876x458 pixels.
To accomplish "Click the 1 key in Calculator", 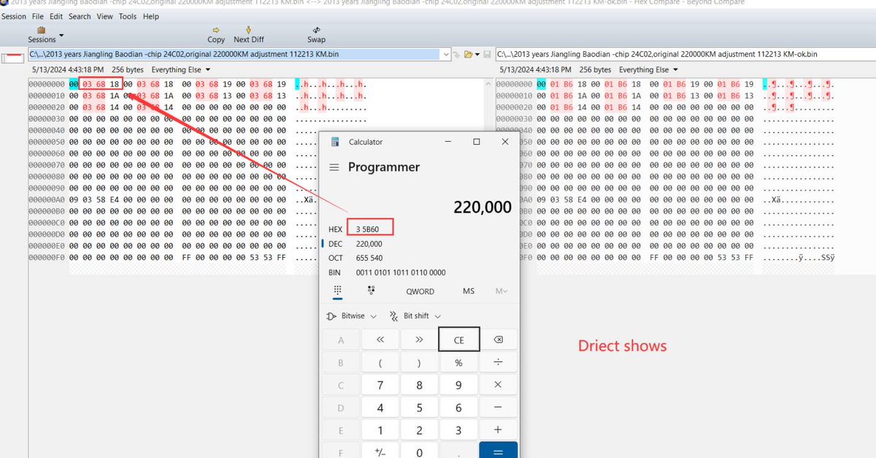I will click(x=380, y=431).
